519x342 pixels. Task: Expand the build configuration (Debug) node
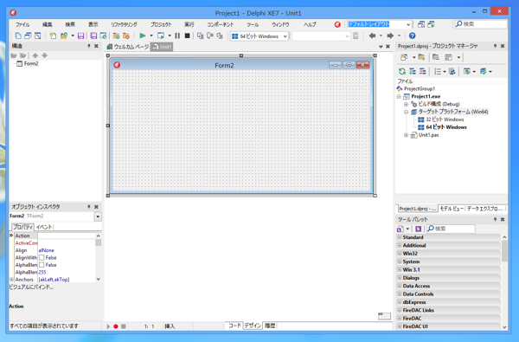point(406,104)
